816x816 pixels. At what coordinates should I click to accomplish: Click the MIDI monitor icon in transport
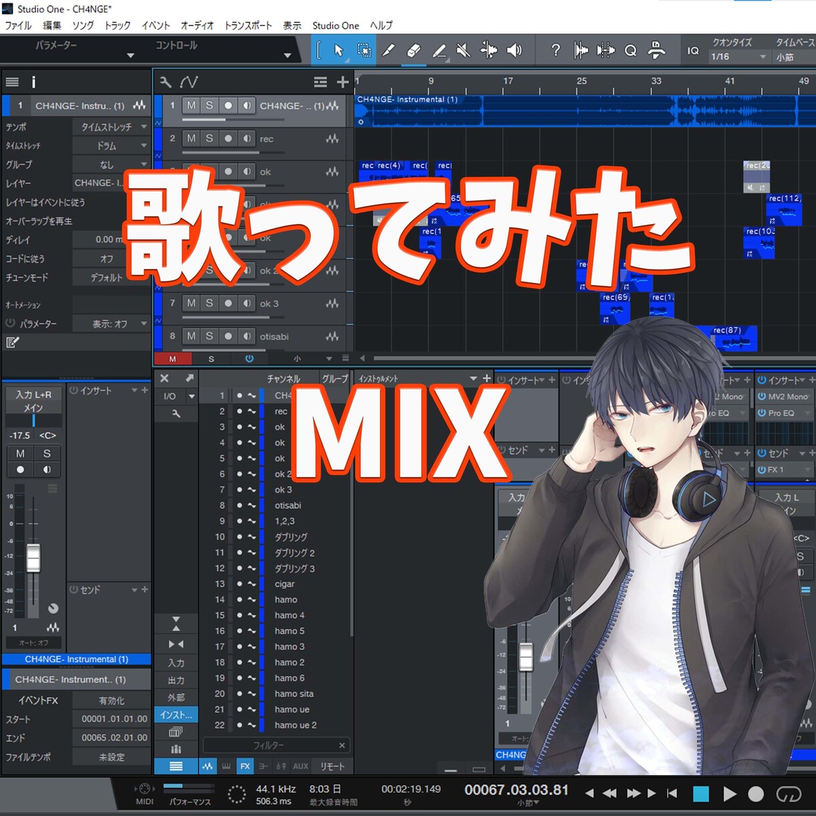(x=144, y=789)
